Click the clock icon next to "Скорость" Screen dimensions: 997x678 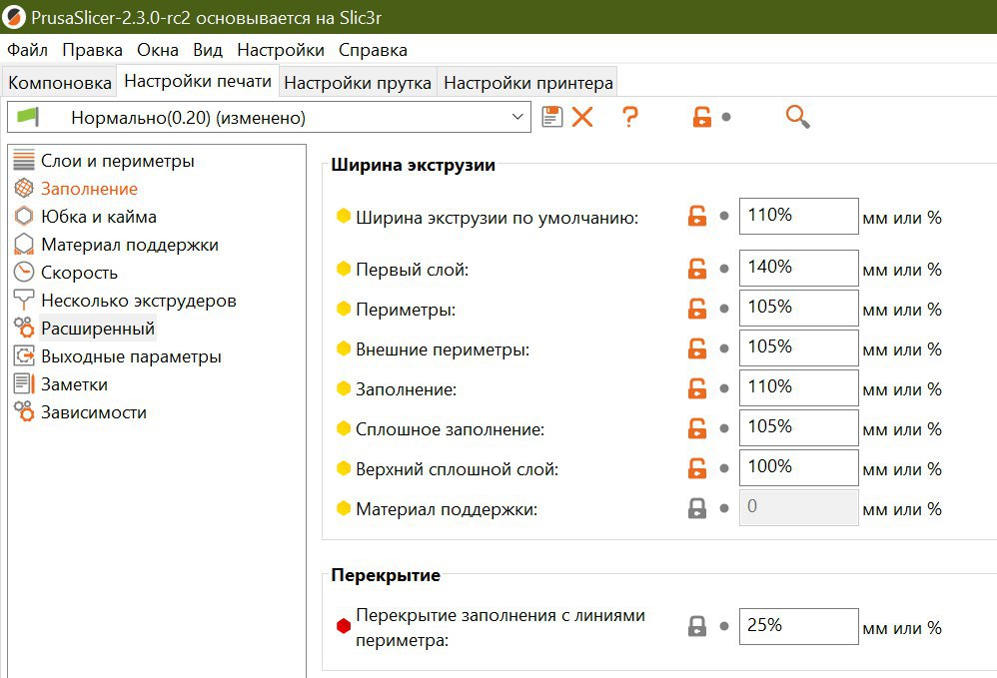[x=24, y=272]
